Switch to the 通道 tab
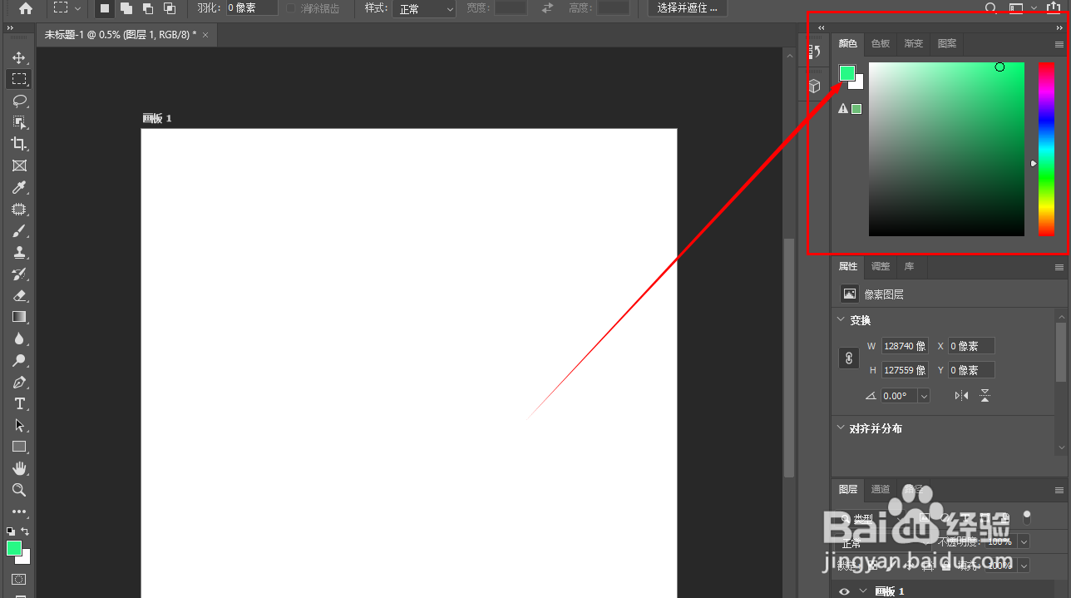 tap(881, 489)
